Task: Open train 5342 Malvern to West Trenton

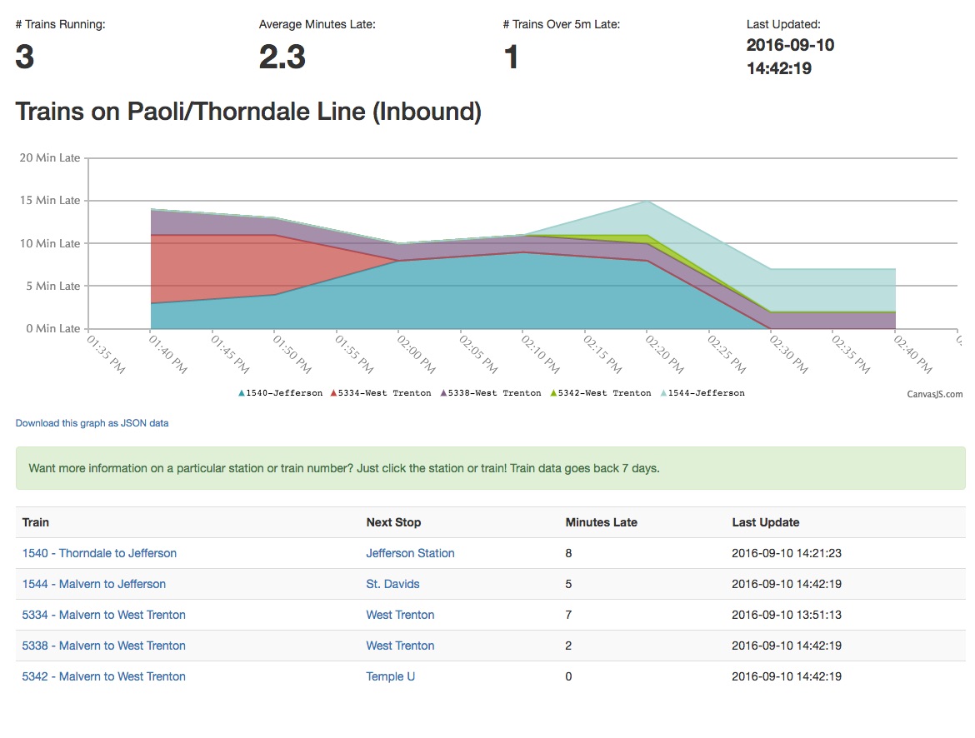Action: click(103, 676)
